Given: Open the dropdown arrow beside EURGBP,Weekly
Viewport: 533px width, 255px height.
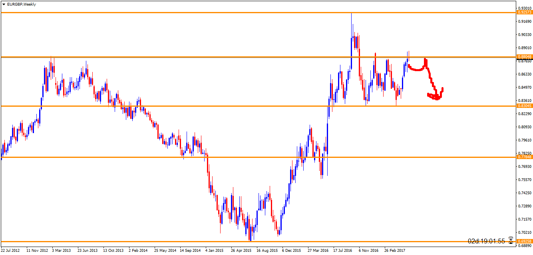Looking at the screenshot, I should pyautogui.click(x=4, y=4).
